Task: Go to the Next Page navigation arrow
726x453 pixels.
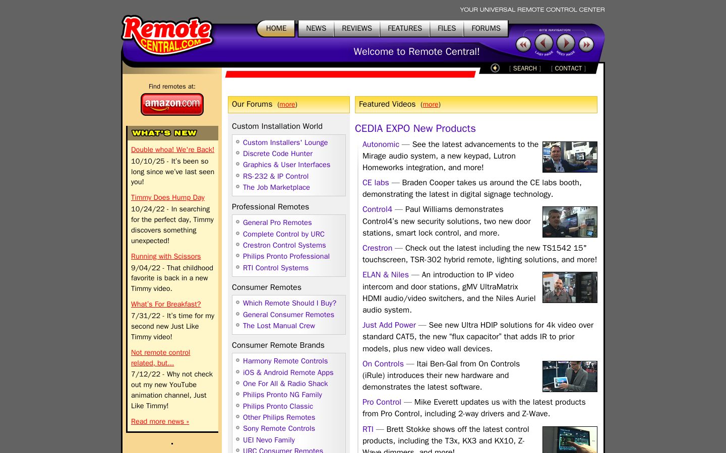Action: click(x=566, y=44)
